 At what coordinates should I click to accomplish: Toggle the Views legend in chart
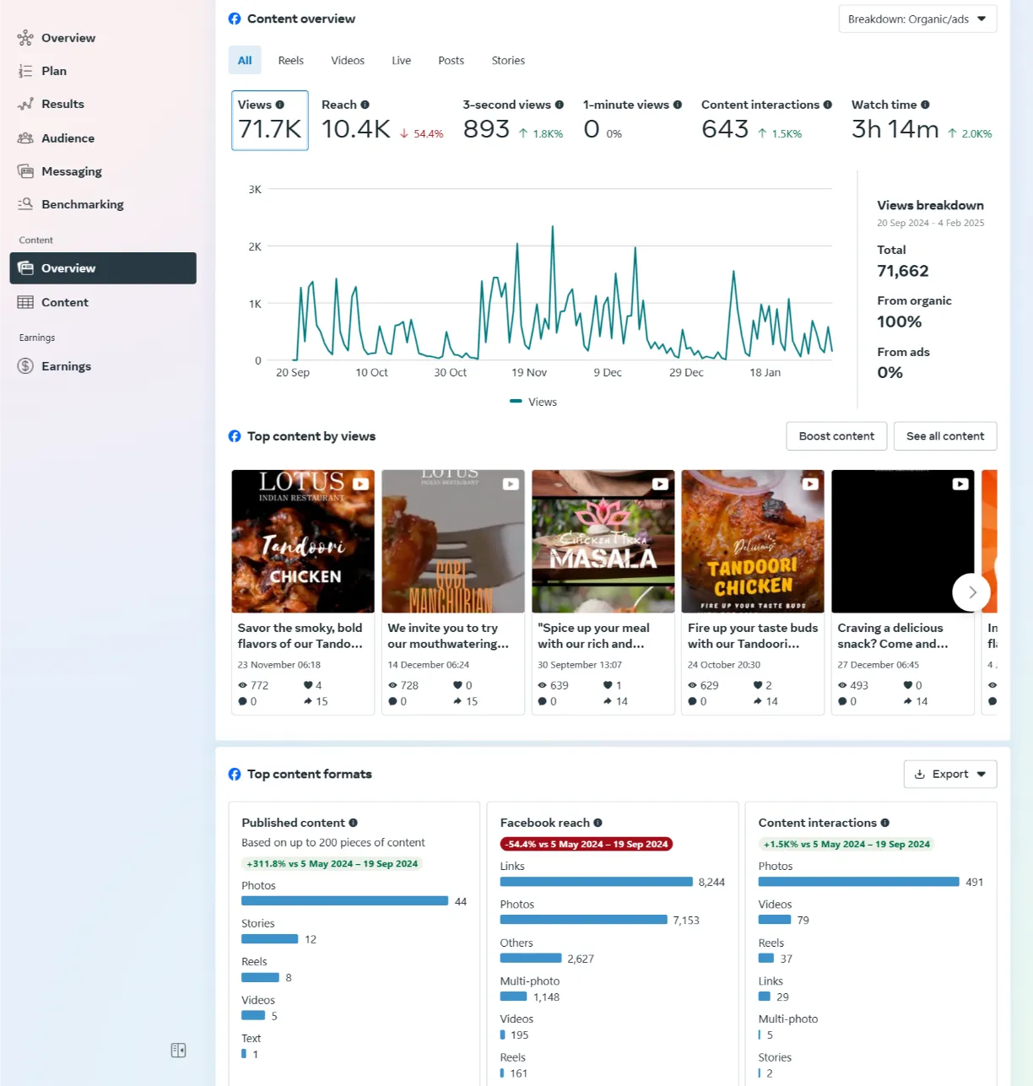point(533,402)
